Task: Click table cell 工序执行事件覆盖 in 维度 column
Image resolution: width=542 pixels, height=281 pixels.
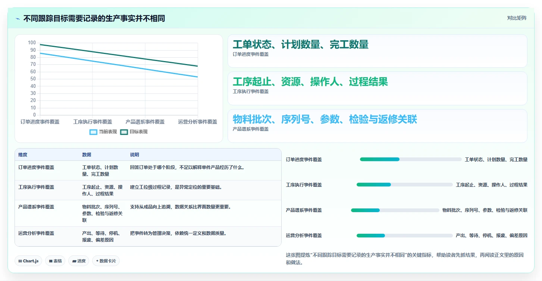Action: point(36,187)
